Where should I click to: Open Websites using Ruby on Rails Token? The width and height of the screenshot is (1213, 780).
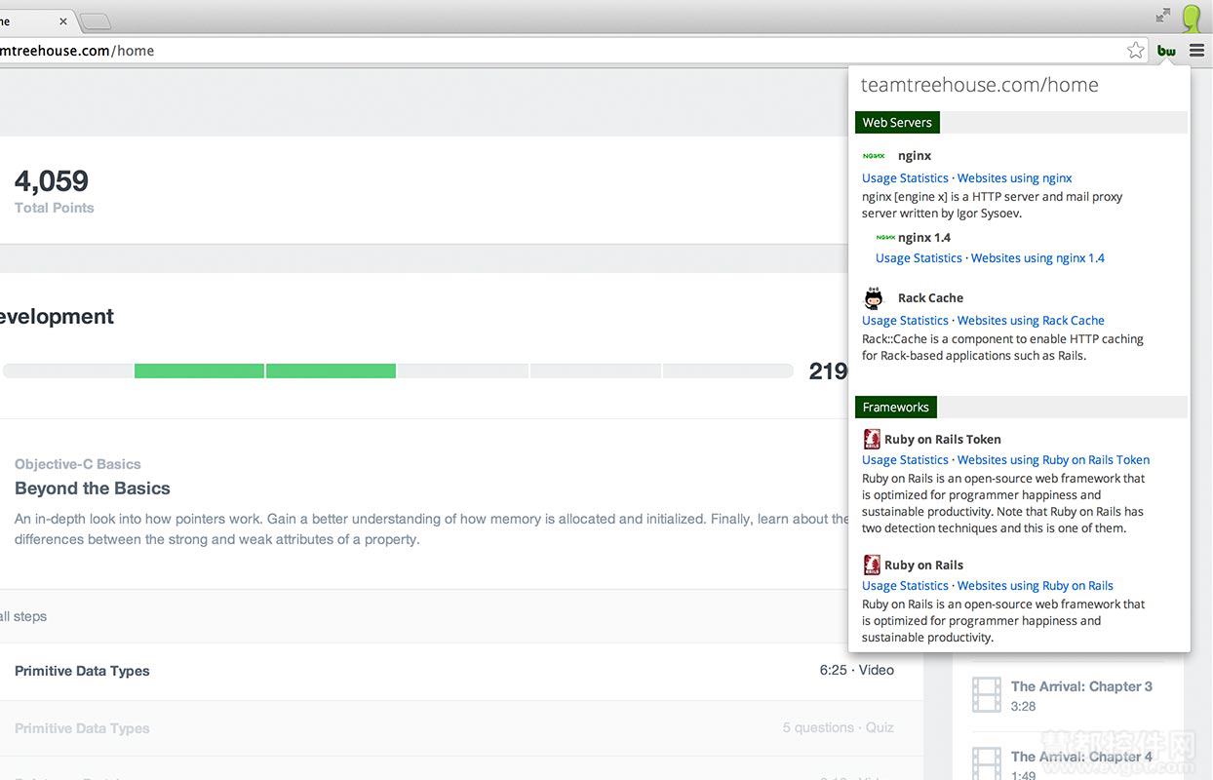coord(1053,460)
